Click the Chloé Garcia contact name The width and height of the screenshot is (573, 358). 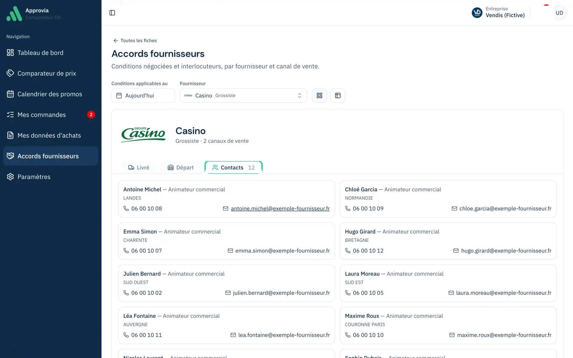coord(361,189)
